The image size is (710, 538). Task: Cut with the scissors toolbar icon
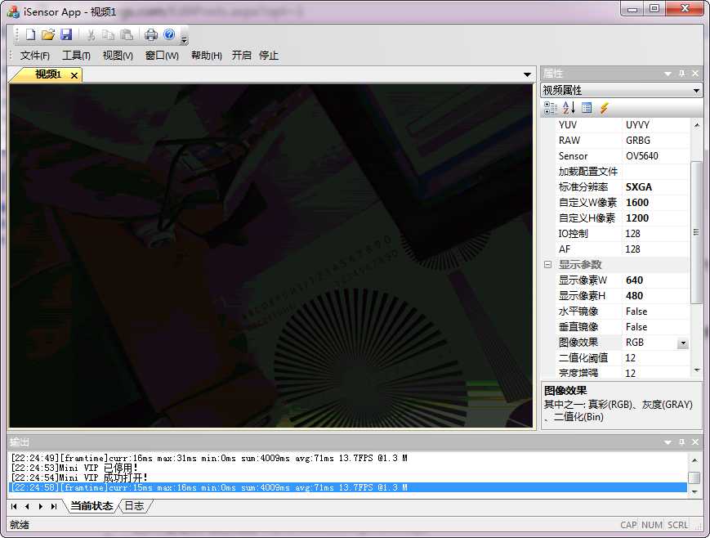coord(91,35)
